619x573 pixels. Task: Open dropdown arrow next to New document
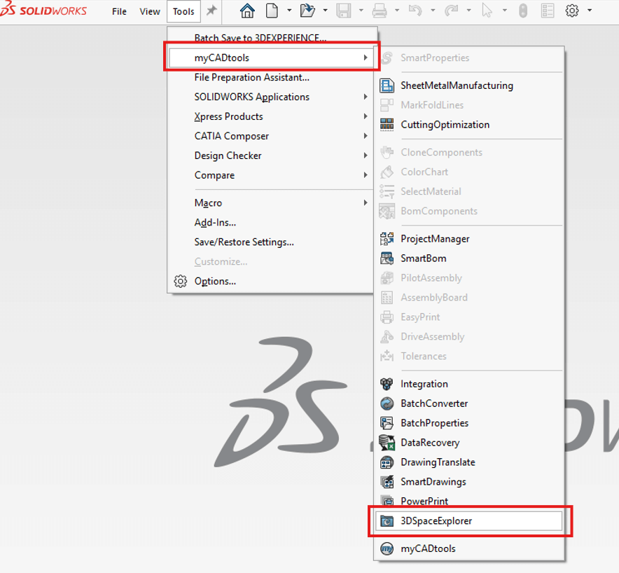click(289, 11)
